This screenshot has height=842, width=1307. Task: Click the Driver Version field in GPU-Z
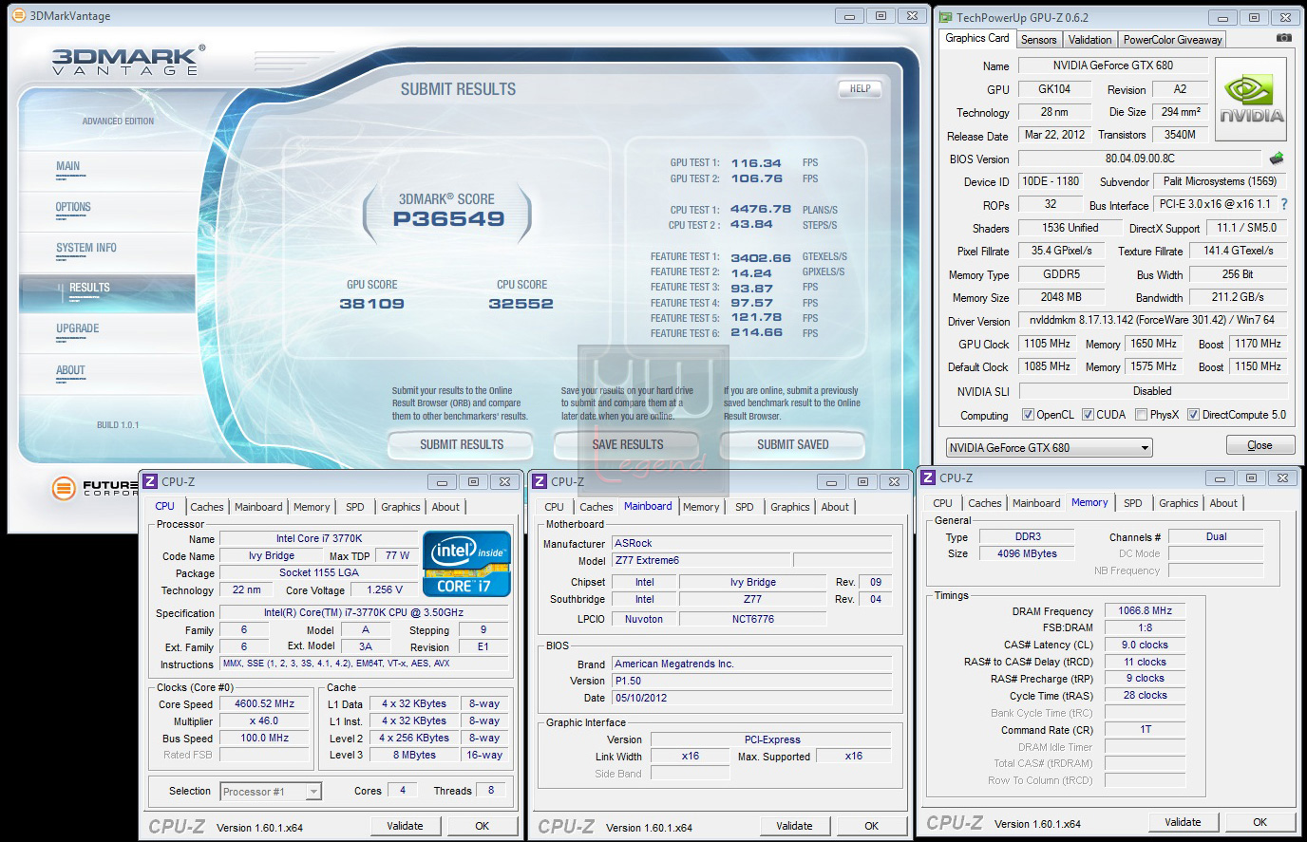click(x=1152, y=320)
